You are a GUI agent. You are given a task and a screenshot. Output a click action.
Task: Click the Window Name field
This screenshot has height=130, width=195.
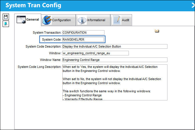tap(115, 60)
